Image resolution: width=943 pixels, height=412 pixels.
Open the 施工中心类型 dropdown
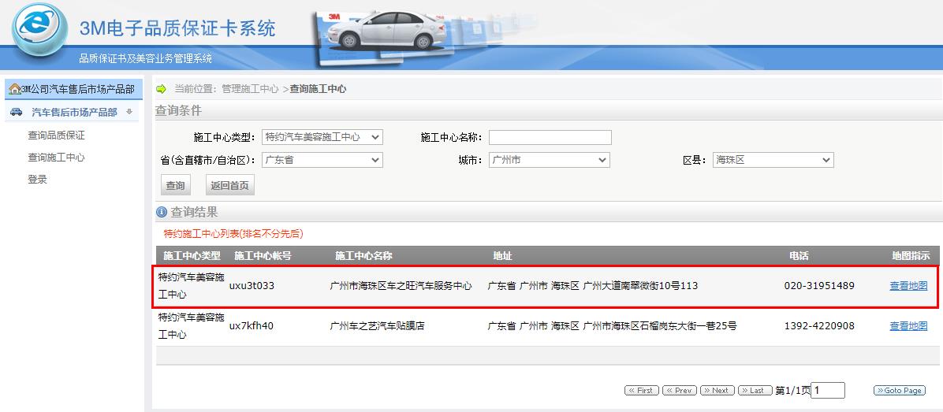click(x=322, y=137)
